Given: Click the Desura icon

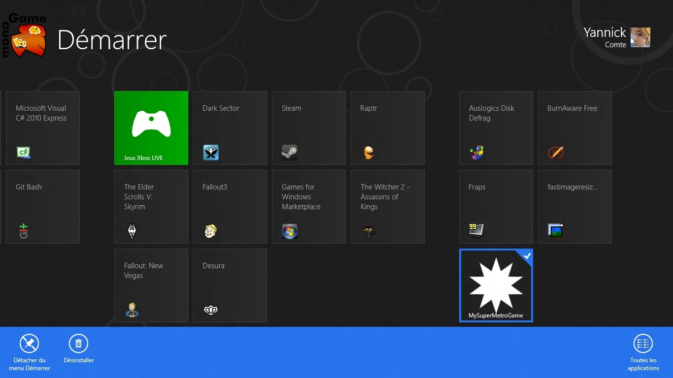Looking at the screenshot, I should (211, 310).
